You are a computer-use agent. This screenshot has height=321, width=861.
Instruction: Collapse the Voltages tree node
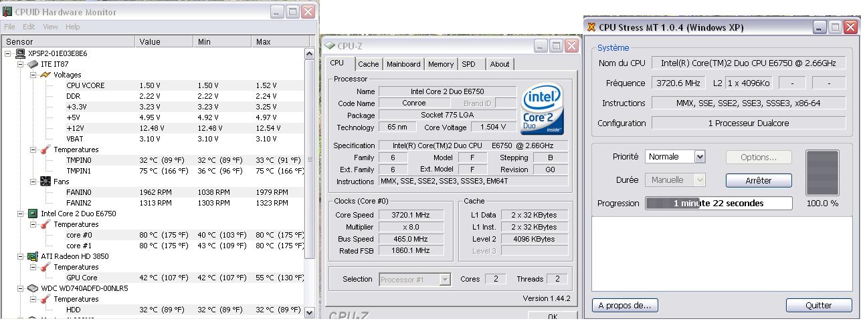click(x=33, y=75)
